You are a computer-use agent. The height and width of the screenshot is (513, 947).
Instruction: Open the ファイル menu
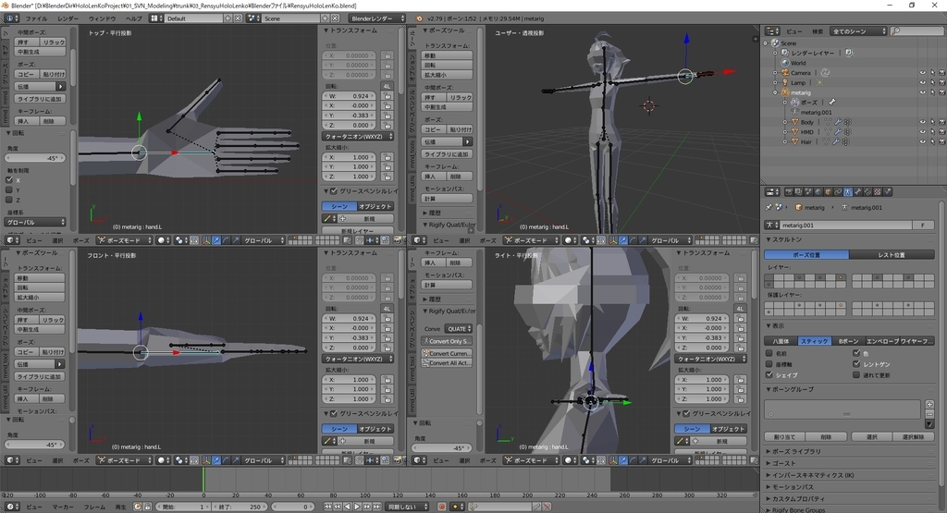[x=36, y=18]
